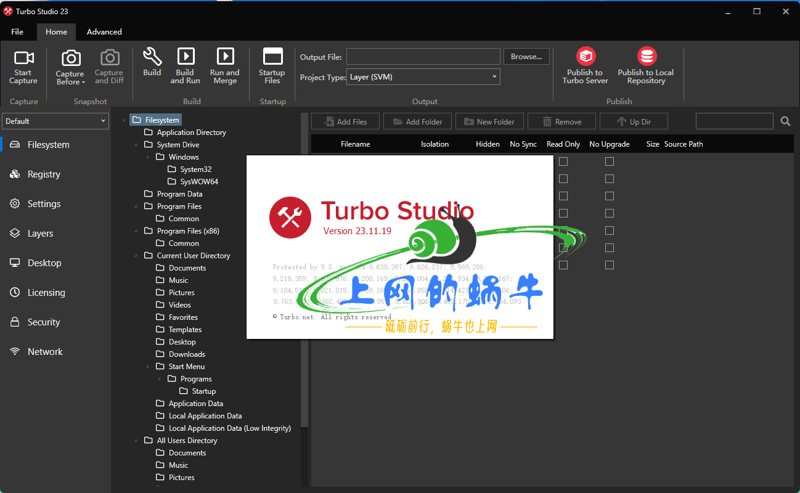The image size is (800, 493).
Task: Switch to the Home ribbon tab
Action: tap(57, 32)
